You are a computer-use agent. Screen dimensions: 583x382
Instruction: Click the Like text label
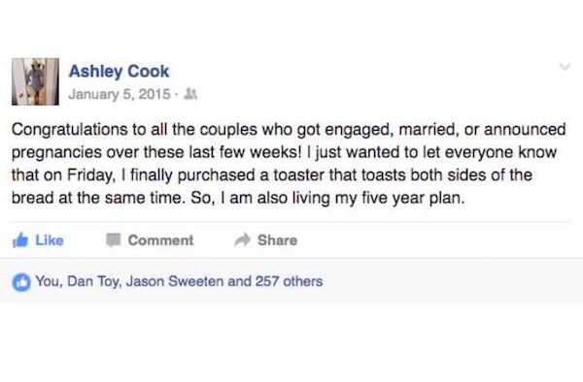(50, 240)
